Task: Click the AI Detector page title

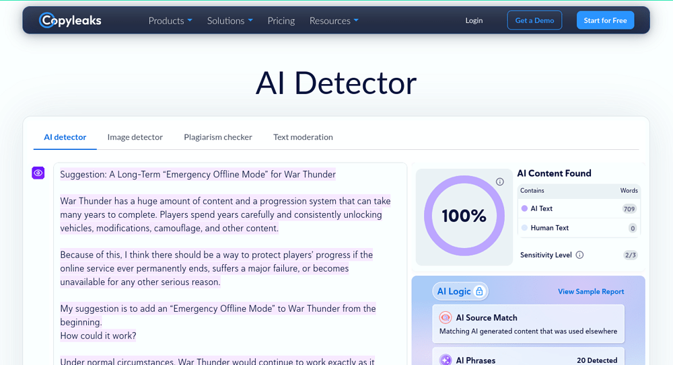Action: pyautogui.click(x=336, y=83)
